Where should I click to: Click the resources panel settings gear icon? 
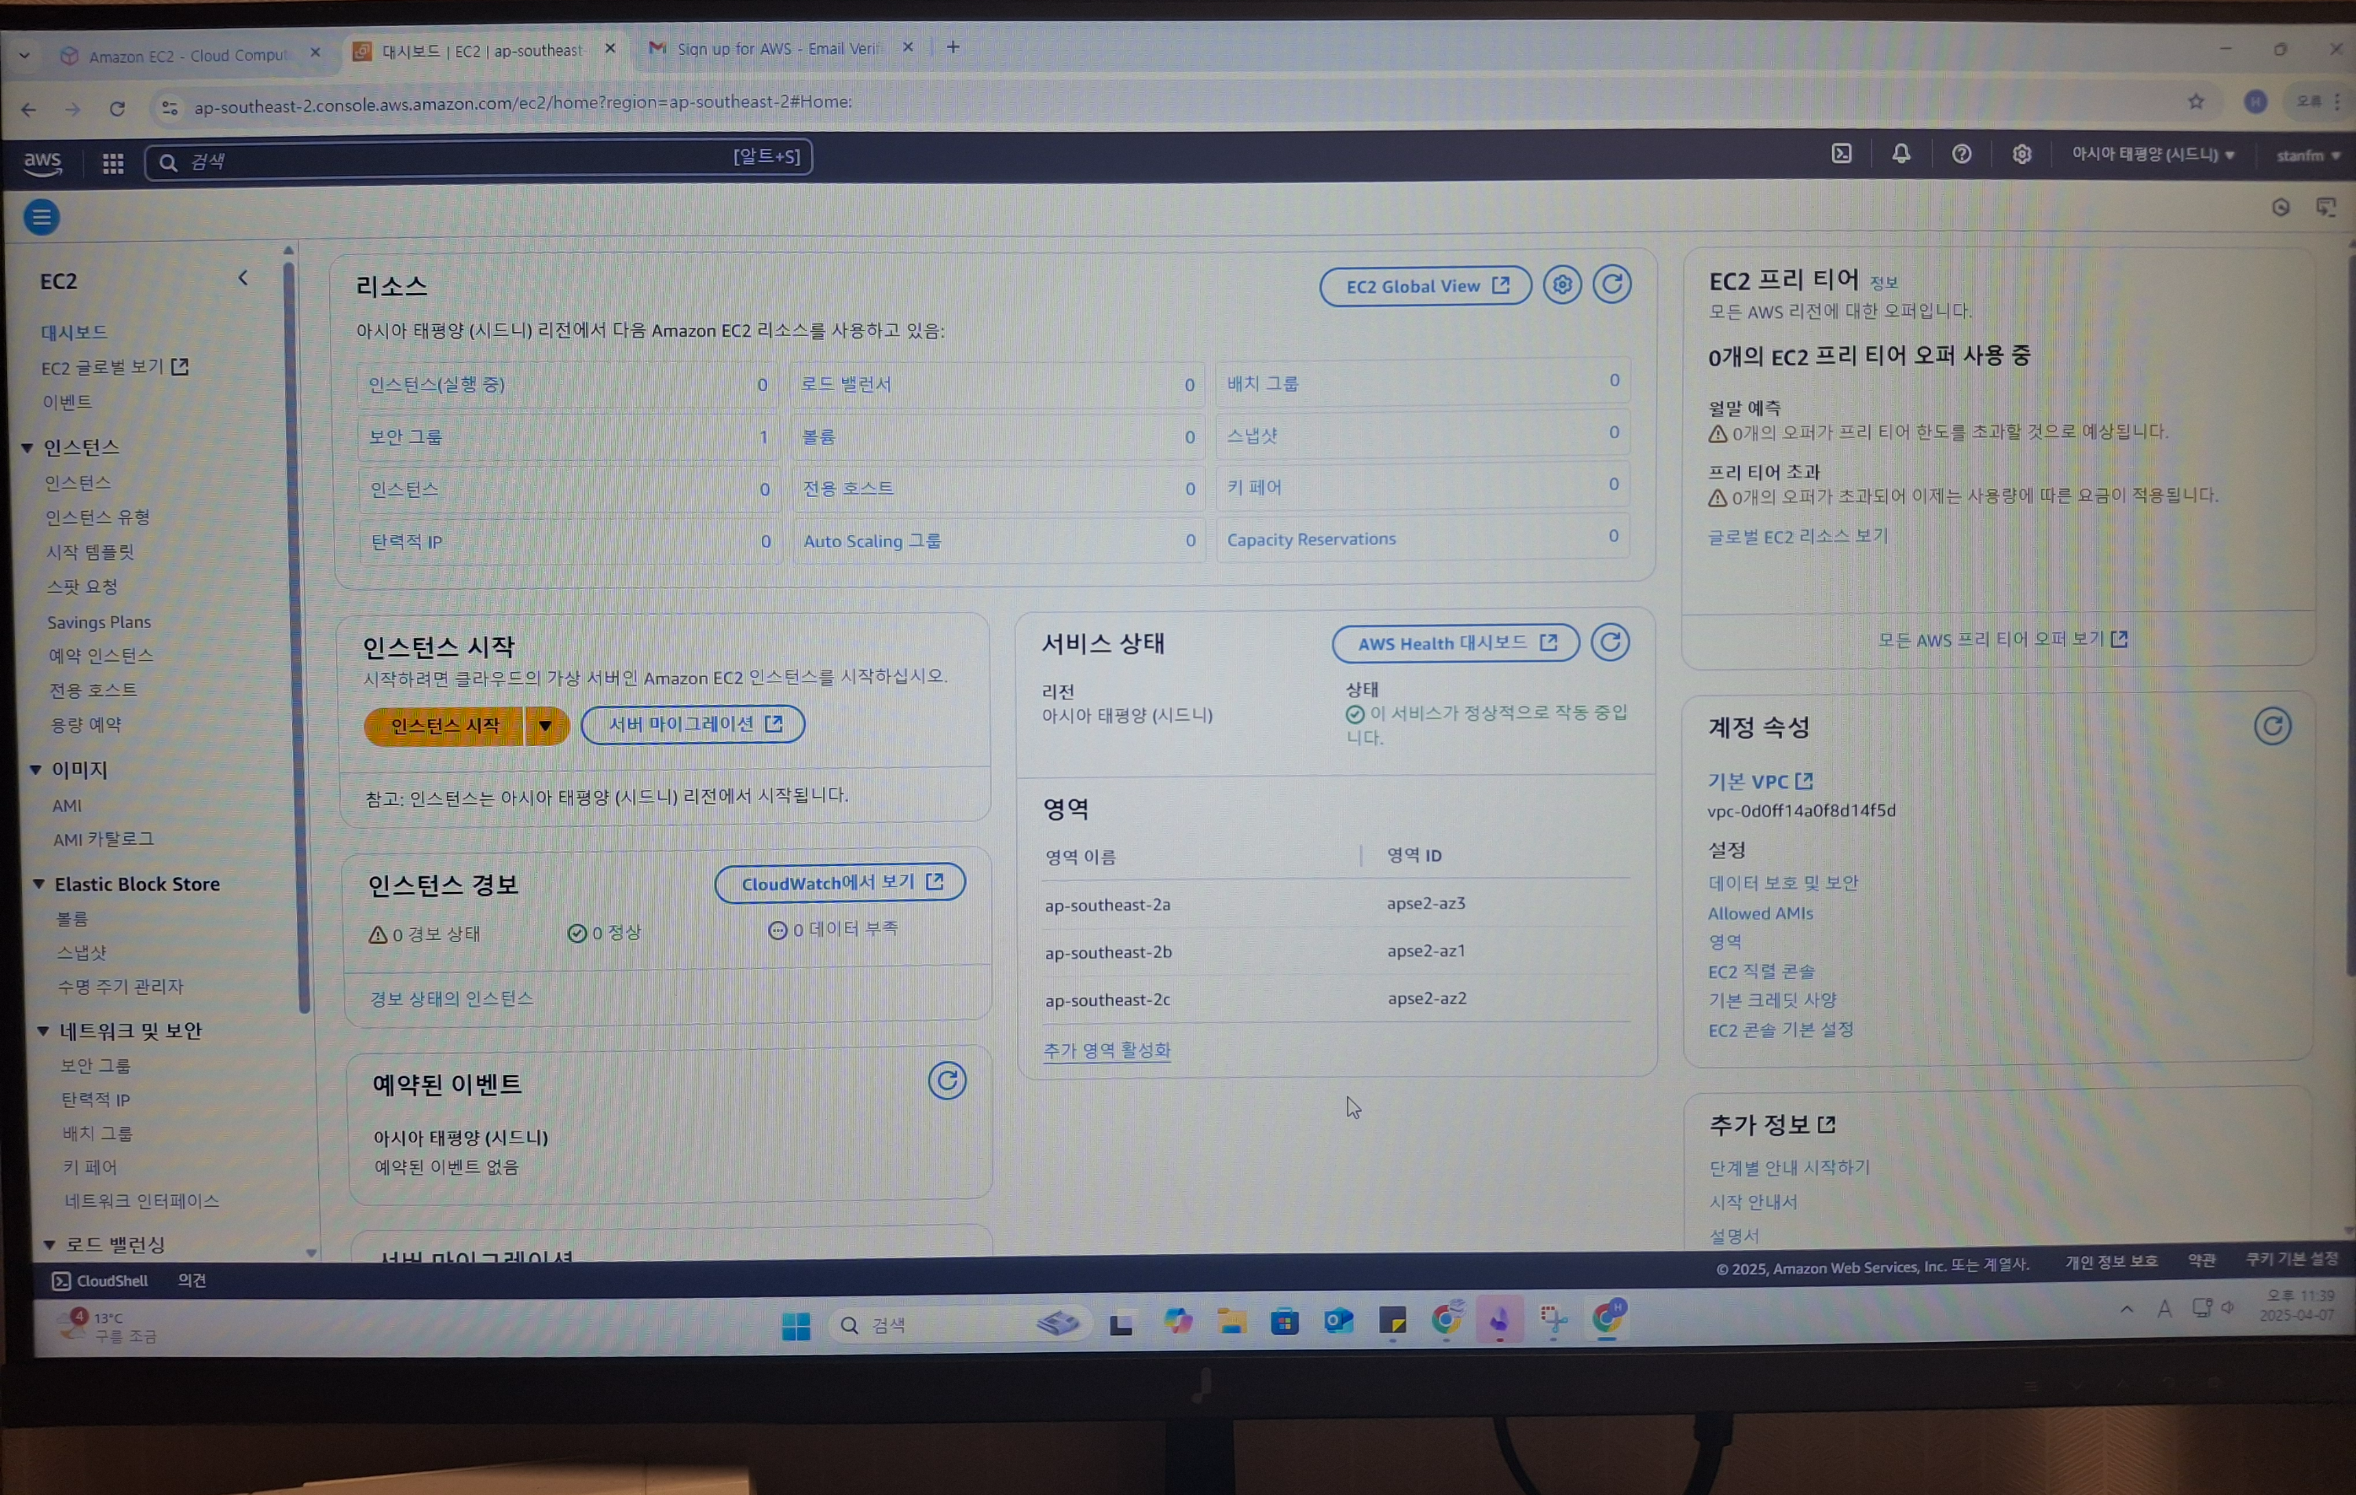(1561, 285)
